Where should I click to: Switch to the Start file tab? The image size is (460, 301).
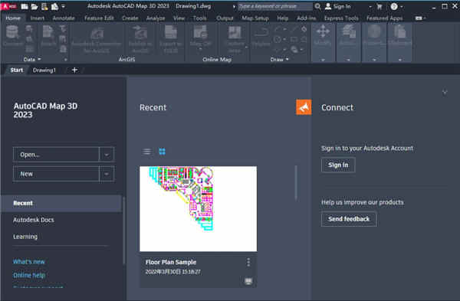pyautogui.click(x=16, y=70)
